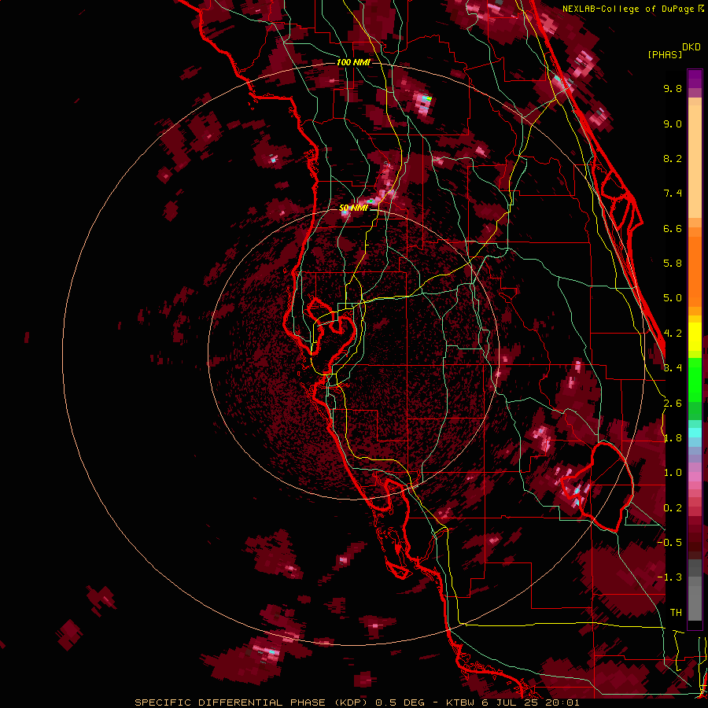Select the 1.8 scale value
Image resolution: width=708 pixels, height=708 pixels.
(x=673, y=438)
